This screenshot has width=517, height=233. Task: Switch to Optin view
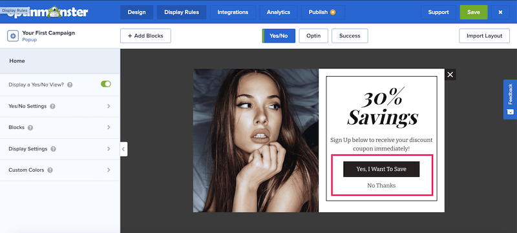313,36
